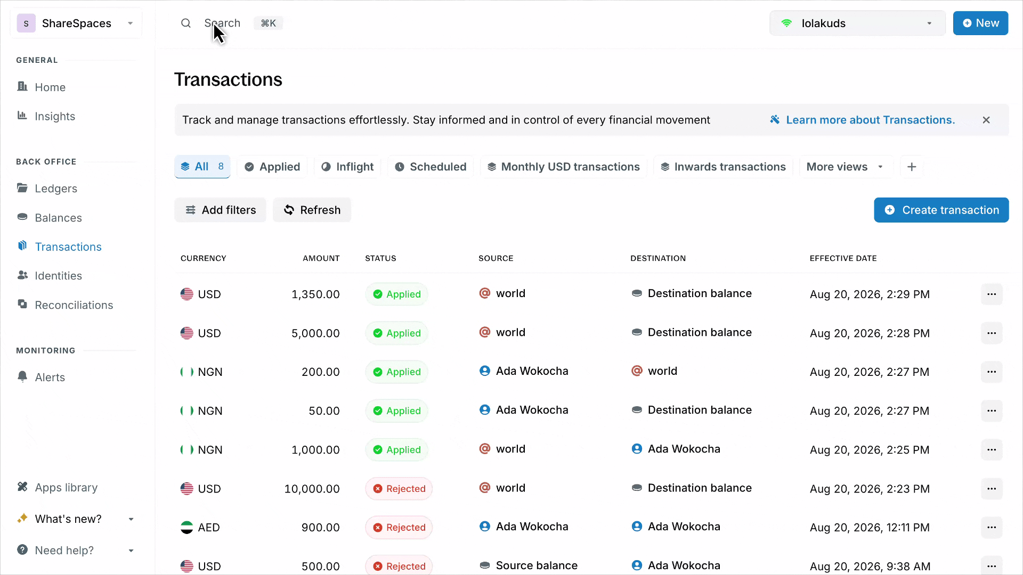The width and height of the screenshot is (1023, 575).
Task: Click the Rejected status on 10,000.00 row
Action: [x=399, y=489]
